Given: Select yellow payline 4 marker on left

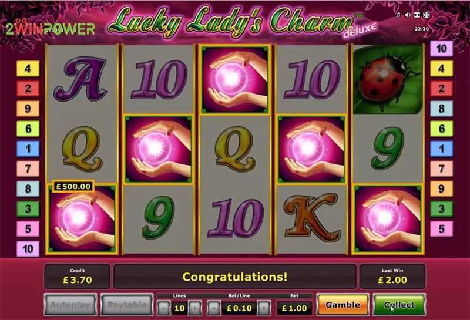Looking at the screenshot, I should click(28, 69).
